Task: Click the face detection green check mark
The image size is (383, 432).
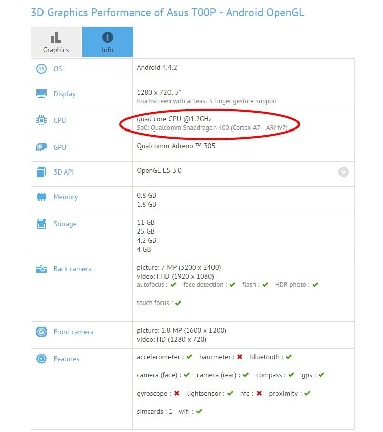Action: (x=232, y=285)
